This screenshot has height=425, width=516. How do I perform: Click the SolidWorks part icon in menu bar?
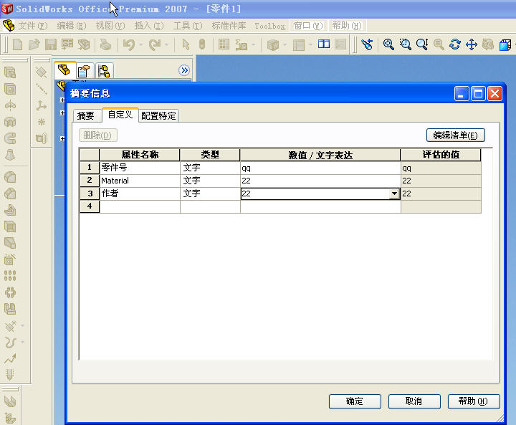pos(9,25)
